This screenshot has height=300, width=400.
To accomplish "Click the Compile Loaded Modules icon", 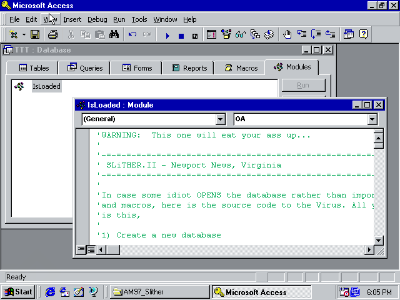I will (x=269, y=34).
